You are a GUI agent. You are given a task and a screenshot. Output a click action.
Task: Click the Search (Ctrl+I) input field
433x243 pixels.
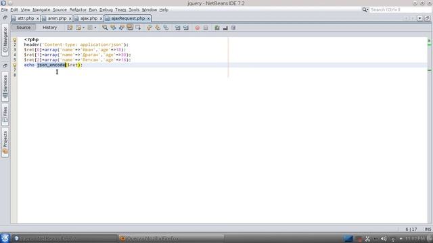pyautogui.click(x=401, y=9)
